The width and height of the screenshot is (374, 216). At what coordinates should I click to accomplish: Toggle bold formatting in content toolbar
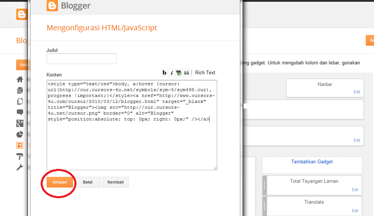[164, 73]
